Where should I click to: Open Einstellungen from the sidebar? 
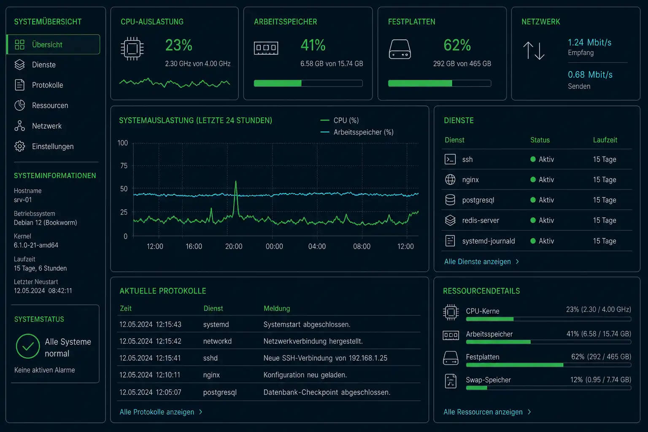click(53, 146)
